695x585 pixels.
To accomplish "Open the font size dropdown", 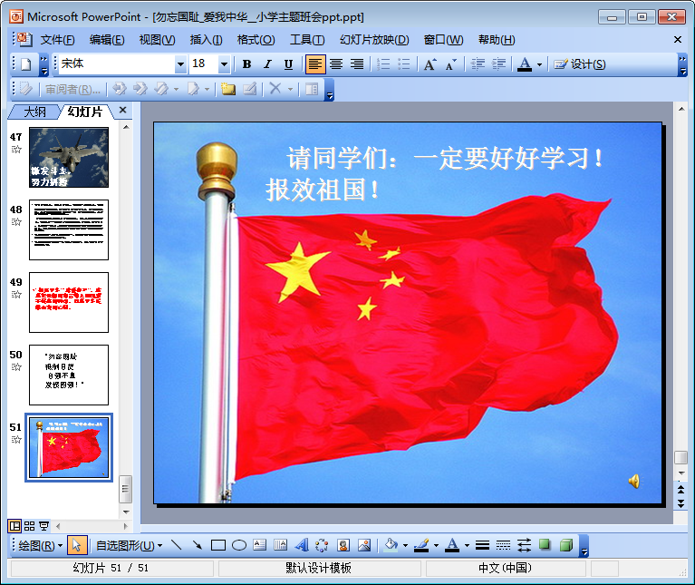I will point(225,64).
